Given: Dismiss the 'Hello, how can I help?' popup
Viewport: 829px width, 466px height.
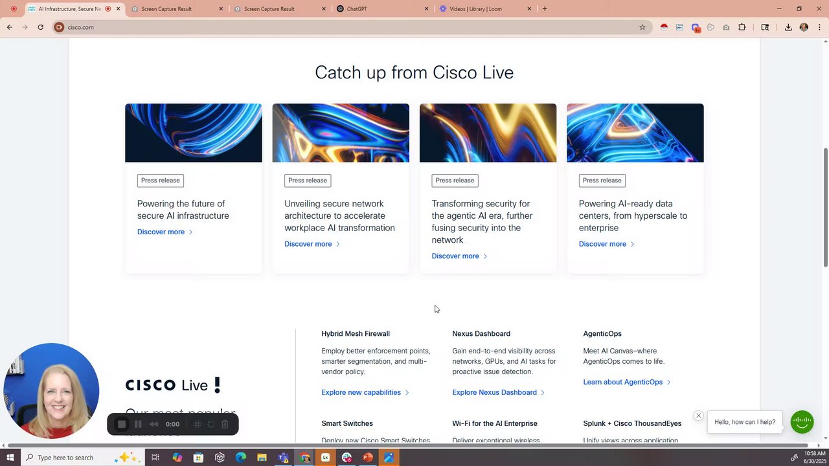Looking at the screenshot, I should (x=698, y=416).
